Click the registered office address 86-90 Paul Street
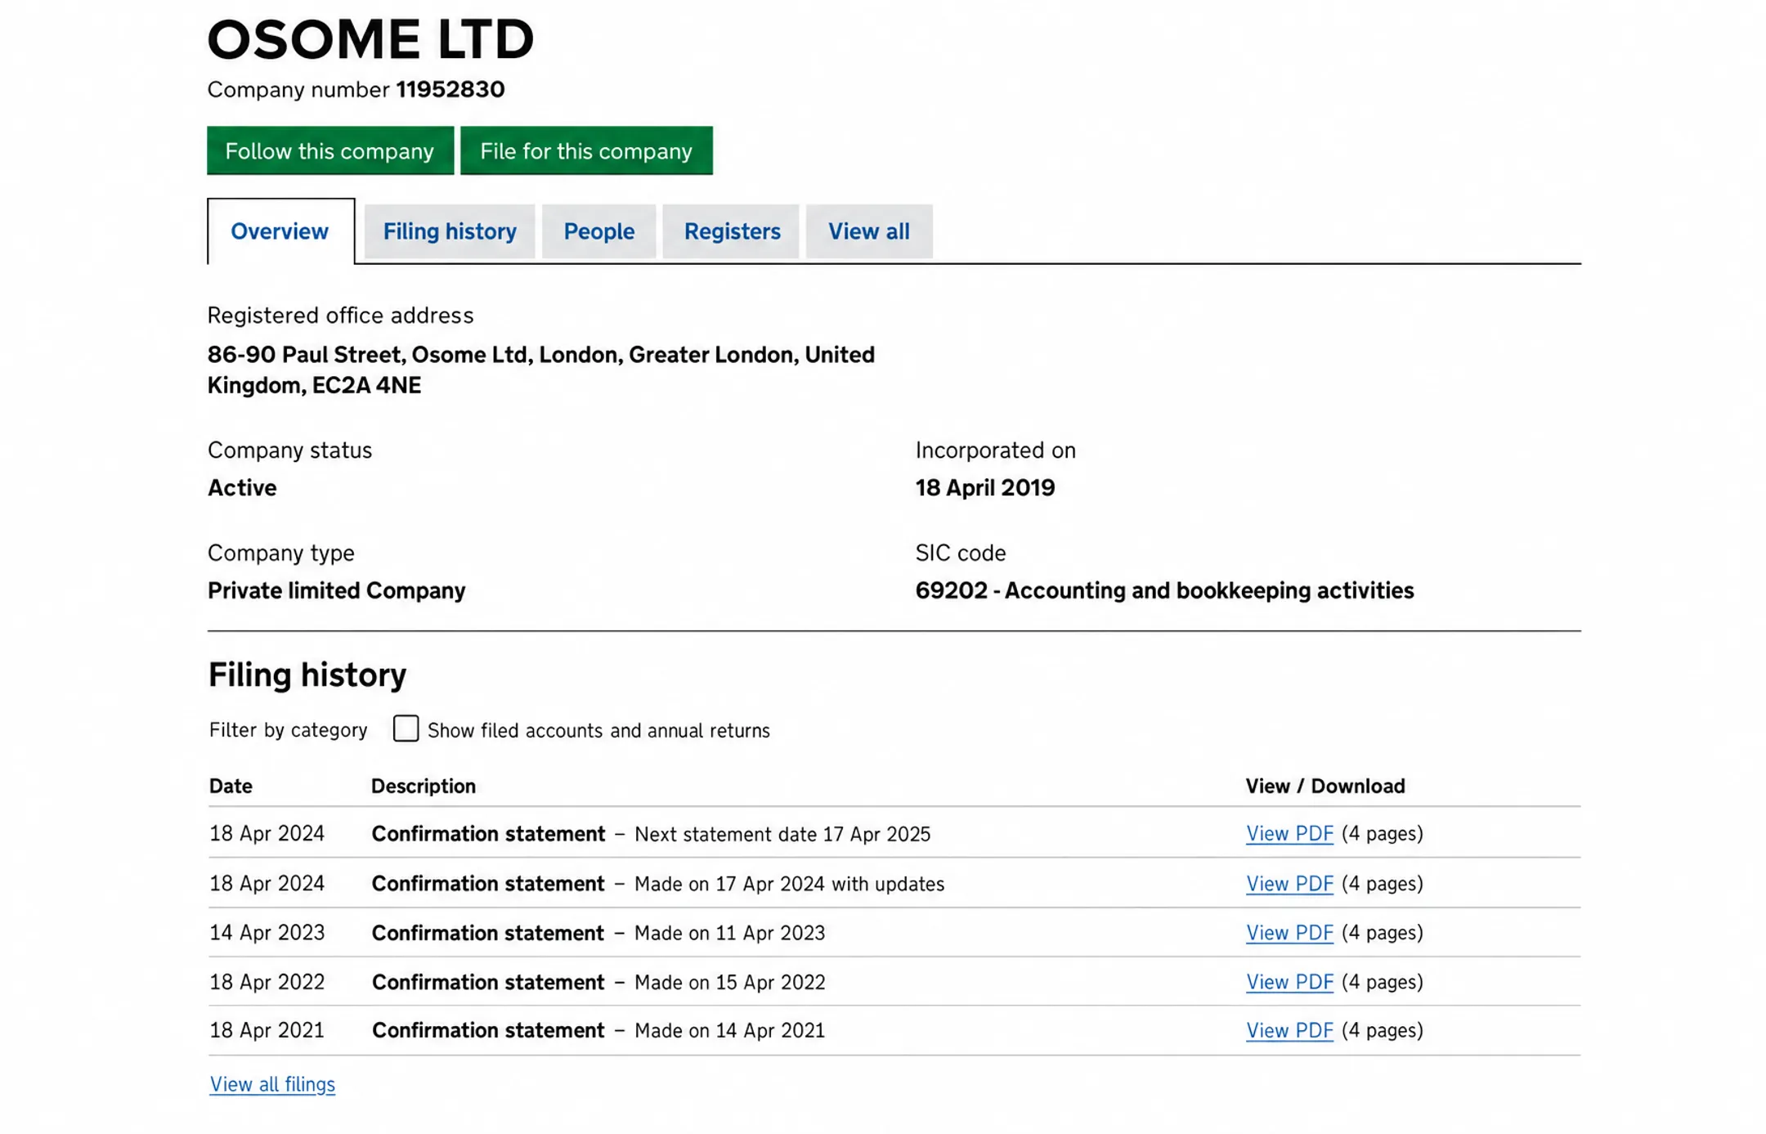The width and height of the screenshot is (1766, 1134). point(540,370)
